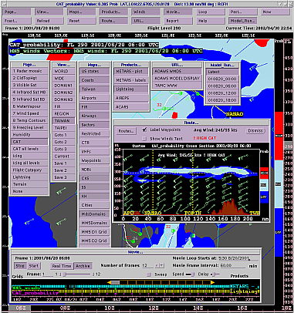Enable the Sweep checkbox in Movie panel
This screenshot has width=294, height=313.
(149, 274)
